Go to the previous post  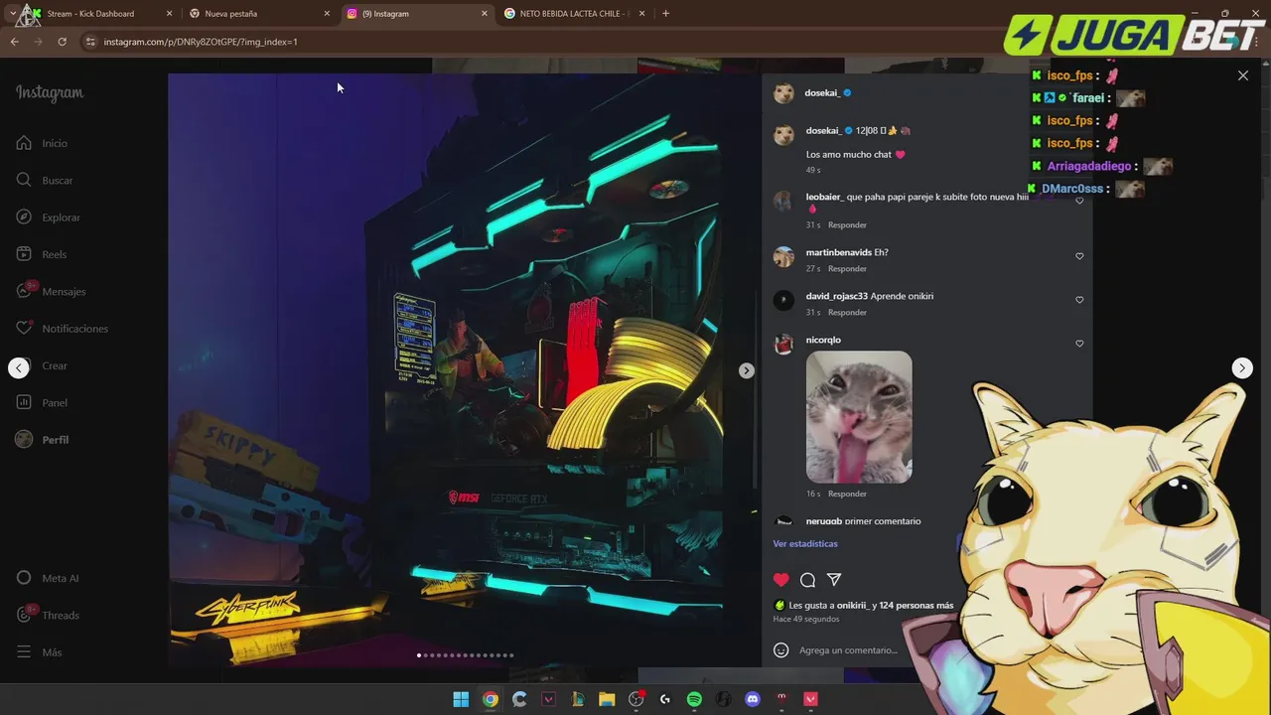19,367
